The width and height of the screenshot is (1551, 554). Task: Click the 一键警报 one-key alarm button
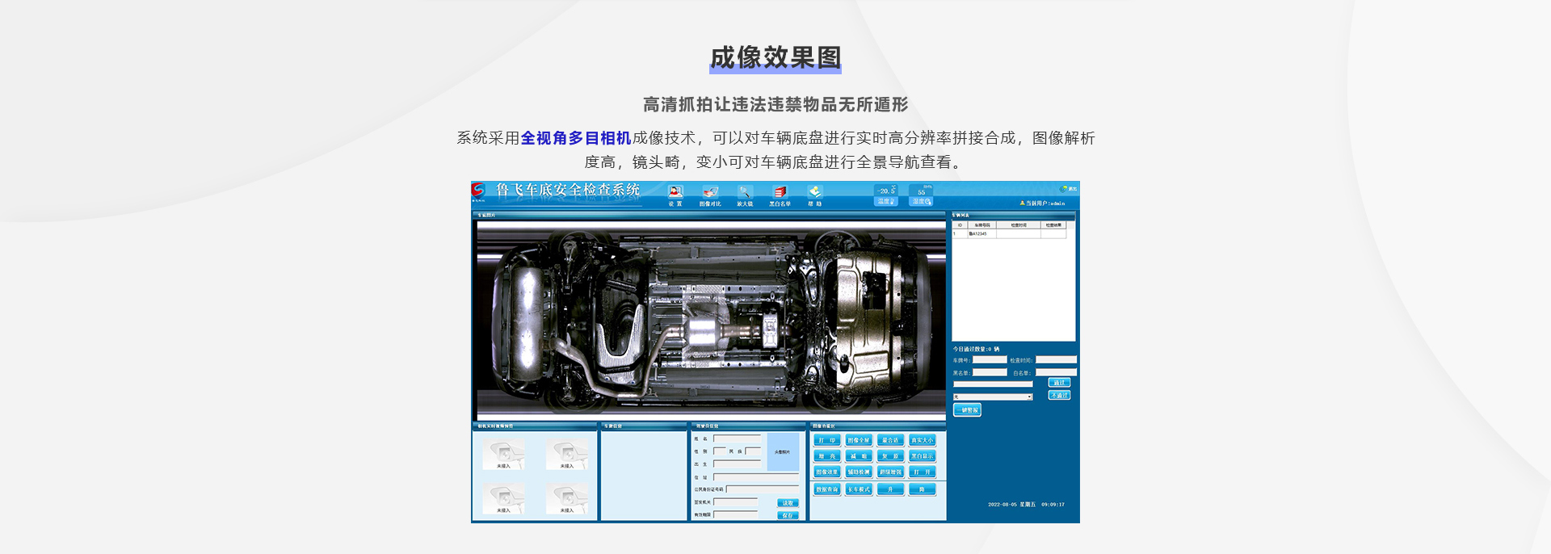[x=967, y=410]
